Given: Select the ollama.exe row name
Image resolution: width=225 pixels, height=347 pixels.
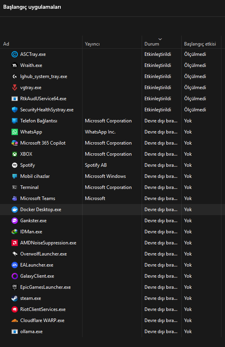Looking at the screenshot, I should [x=31, y=332].
